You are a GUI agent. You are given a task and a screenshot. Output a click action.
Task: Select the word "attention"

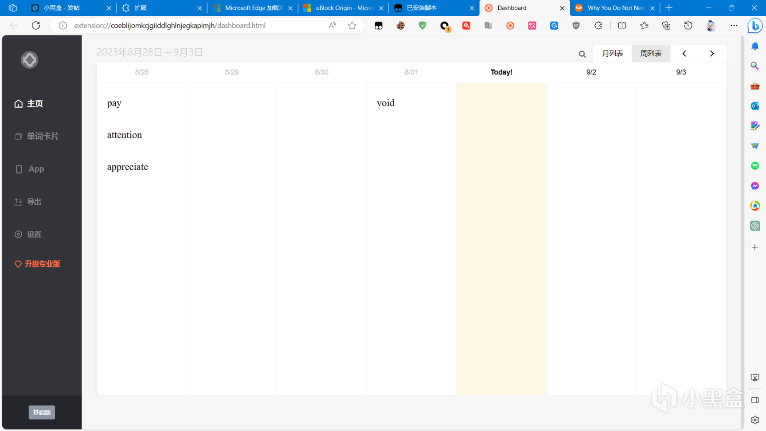(125, 135)
